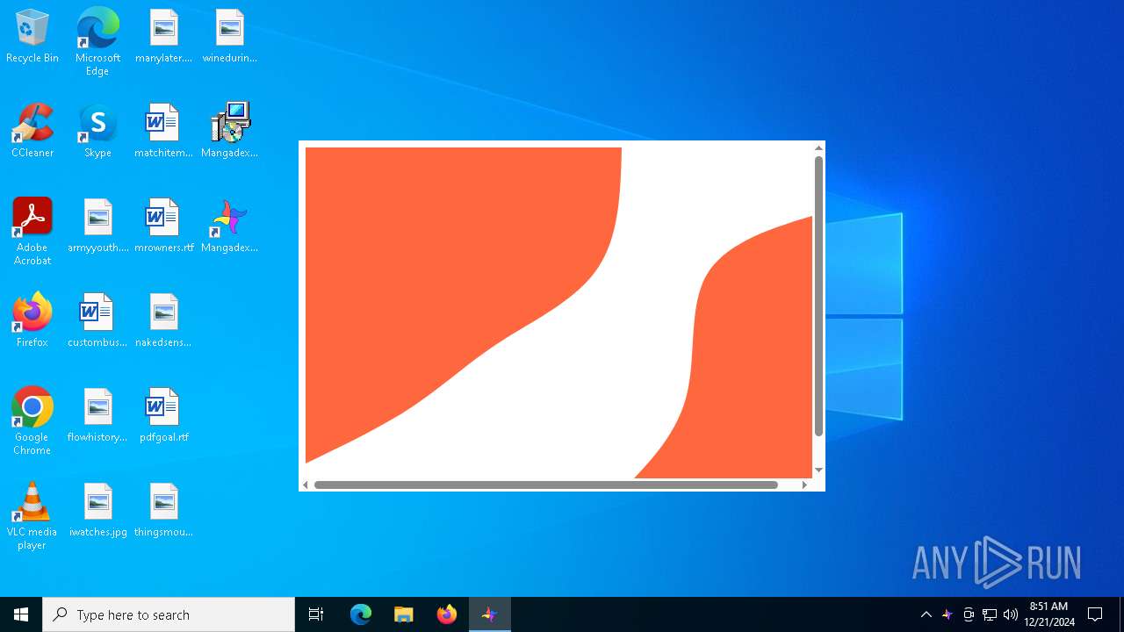The width and height of the screenshot is (1124, 632).
Task: Open Task View on the taskbar
Action: 316,614
